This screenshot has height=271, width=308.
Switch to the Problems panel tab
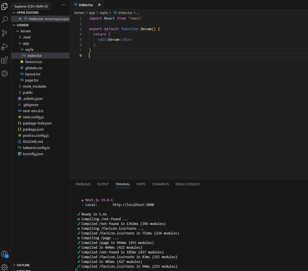pyautogui.click(x=83, y=184)
